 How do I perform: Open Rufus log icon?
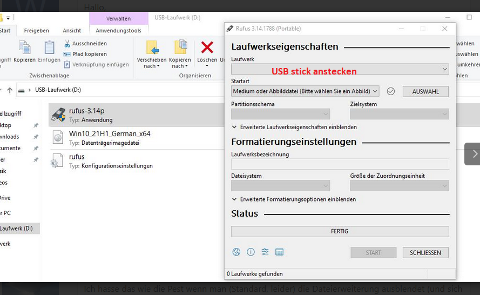(x=280, y=252)
